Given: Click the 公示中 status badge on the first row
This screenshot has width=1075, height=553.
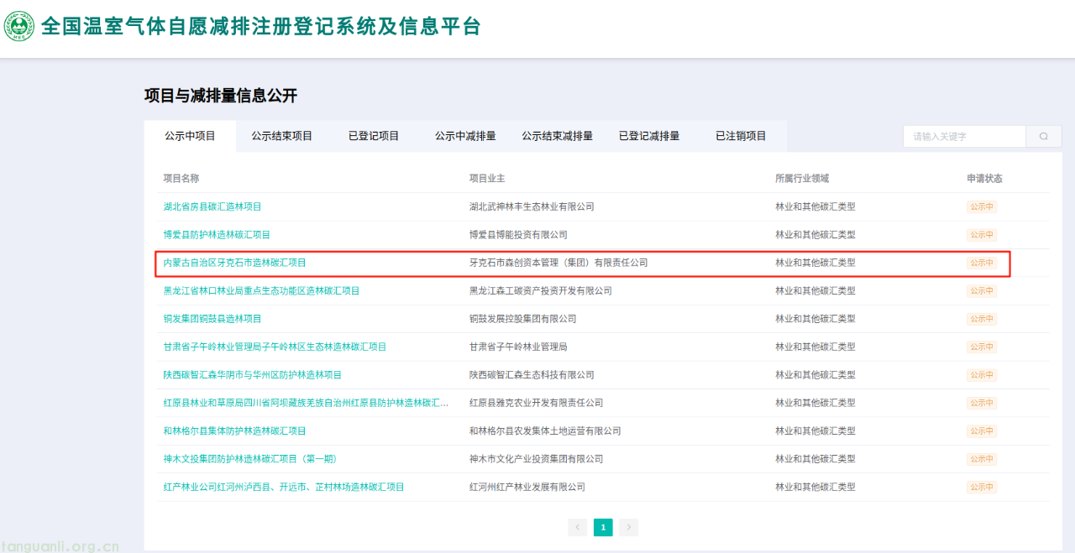Looking at the screenshot, I should pyautogui.click(x=981, y=206).
